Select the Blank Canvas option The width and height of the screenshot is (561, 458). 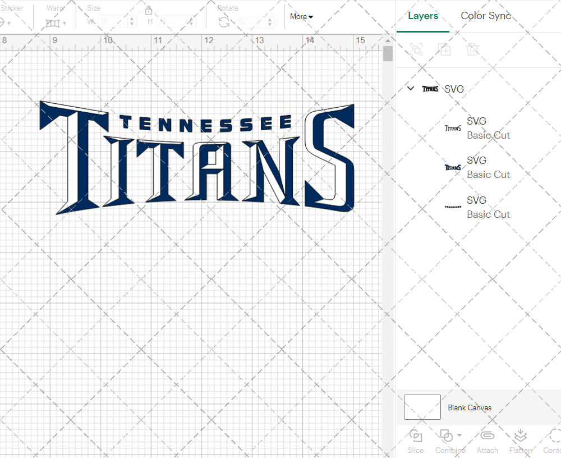[x=470, y=407]
